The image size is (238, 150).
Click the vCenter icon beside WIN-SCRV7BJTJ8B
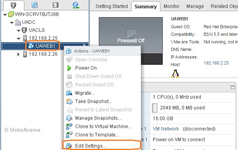pos(11,14)
